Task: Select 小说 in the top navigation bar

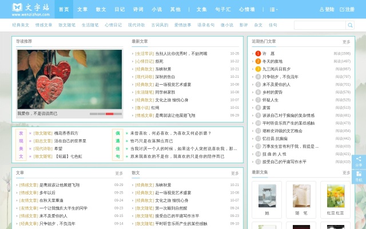Action: [x=156, y=10]
